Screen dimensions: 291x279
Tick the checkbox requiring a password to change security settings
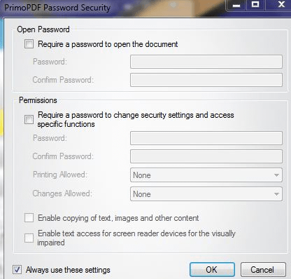tap(29, 120)
